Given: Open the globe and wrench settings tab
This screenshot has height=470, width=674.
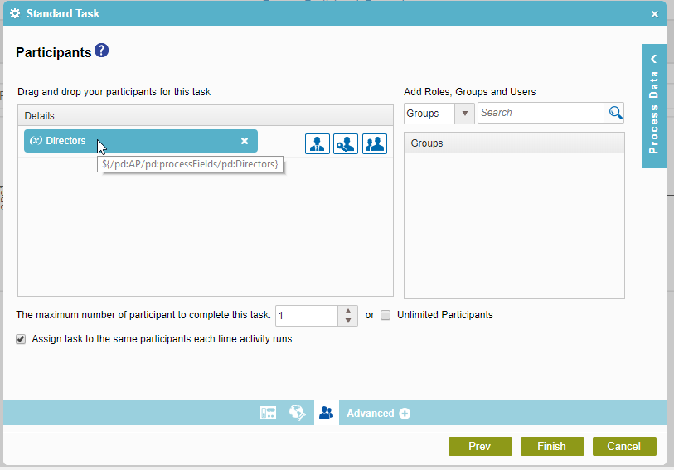Looking at the screenshot, I should [x=297, y=413].
